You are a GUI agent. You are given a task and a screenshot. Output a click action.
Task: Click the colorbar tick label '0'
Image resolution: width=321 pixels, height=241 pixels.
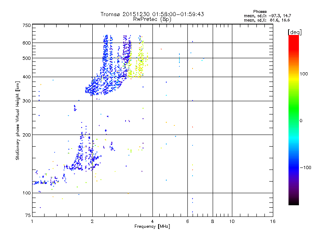pos(301,121)
